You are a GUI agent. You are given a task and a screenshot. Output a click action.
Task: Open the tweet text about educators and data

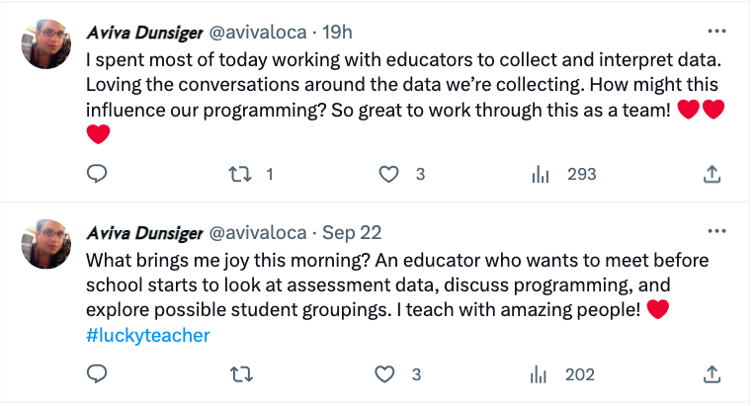pos(395,83)
